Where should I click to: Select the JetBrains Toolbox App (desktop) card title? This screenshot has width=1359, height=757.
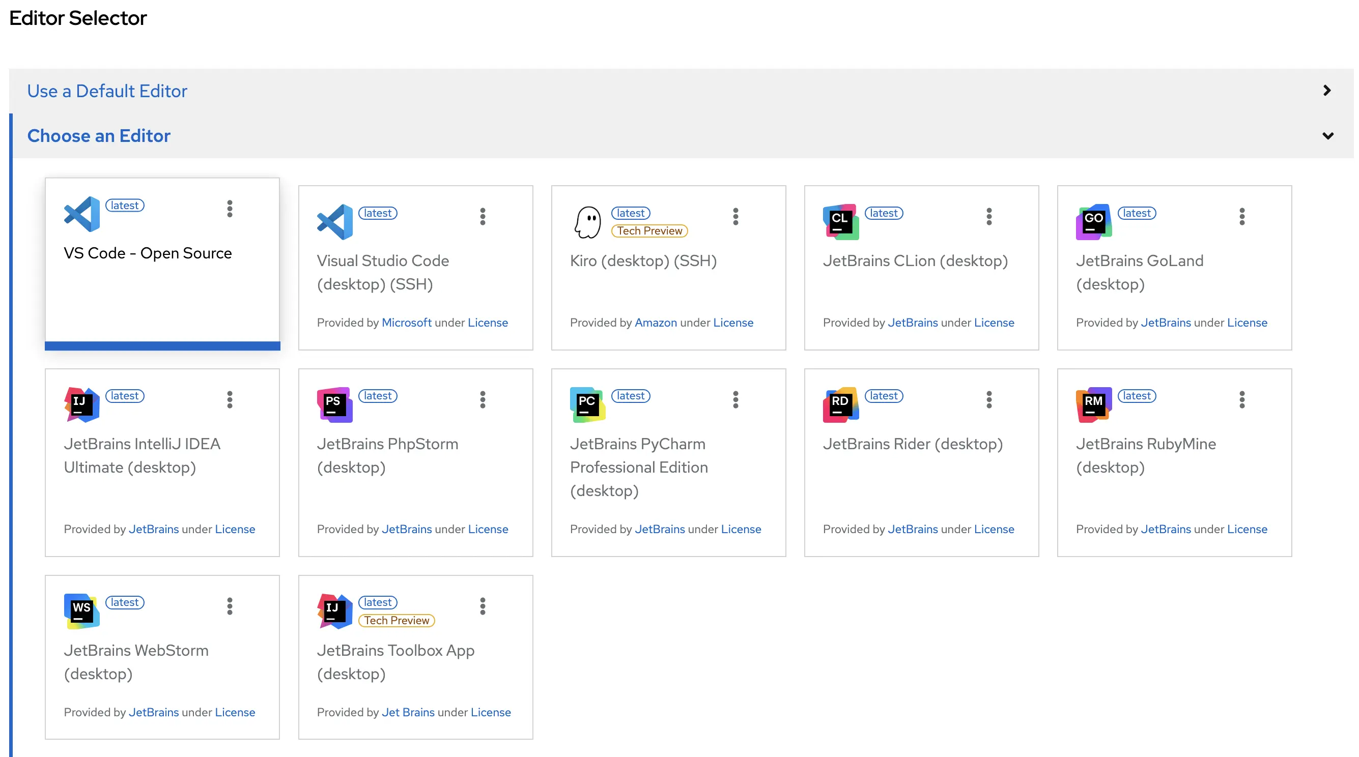[x=395, y=662]
